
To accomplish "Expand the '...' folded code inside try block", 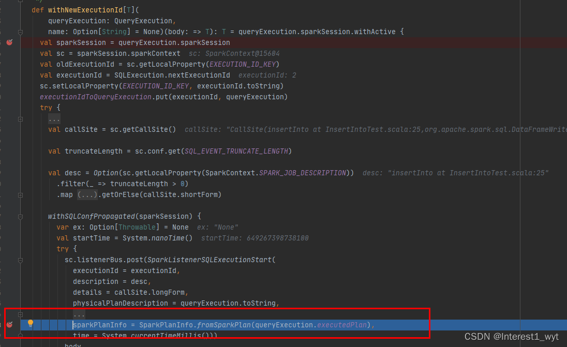I will coord(55,118).
